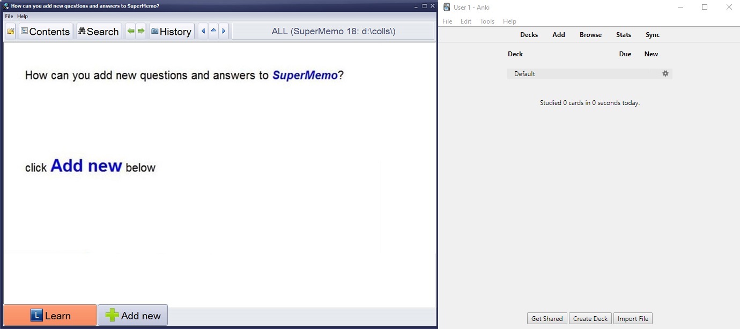Click the Get Shared button
Screen dimensions: 740x329
point(547,318)
